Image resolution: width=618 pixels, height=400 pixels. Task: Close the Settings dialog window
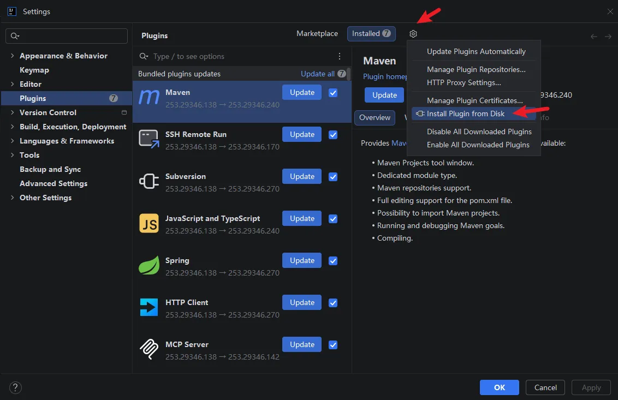point(610,11)
